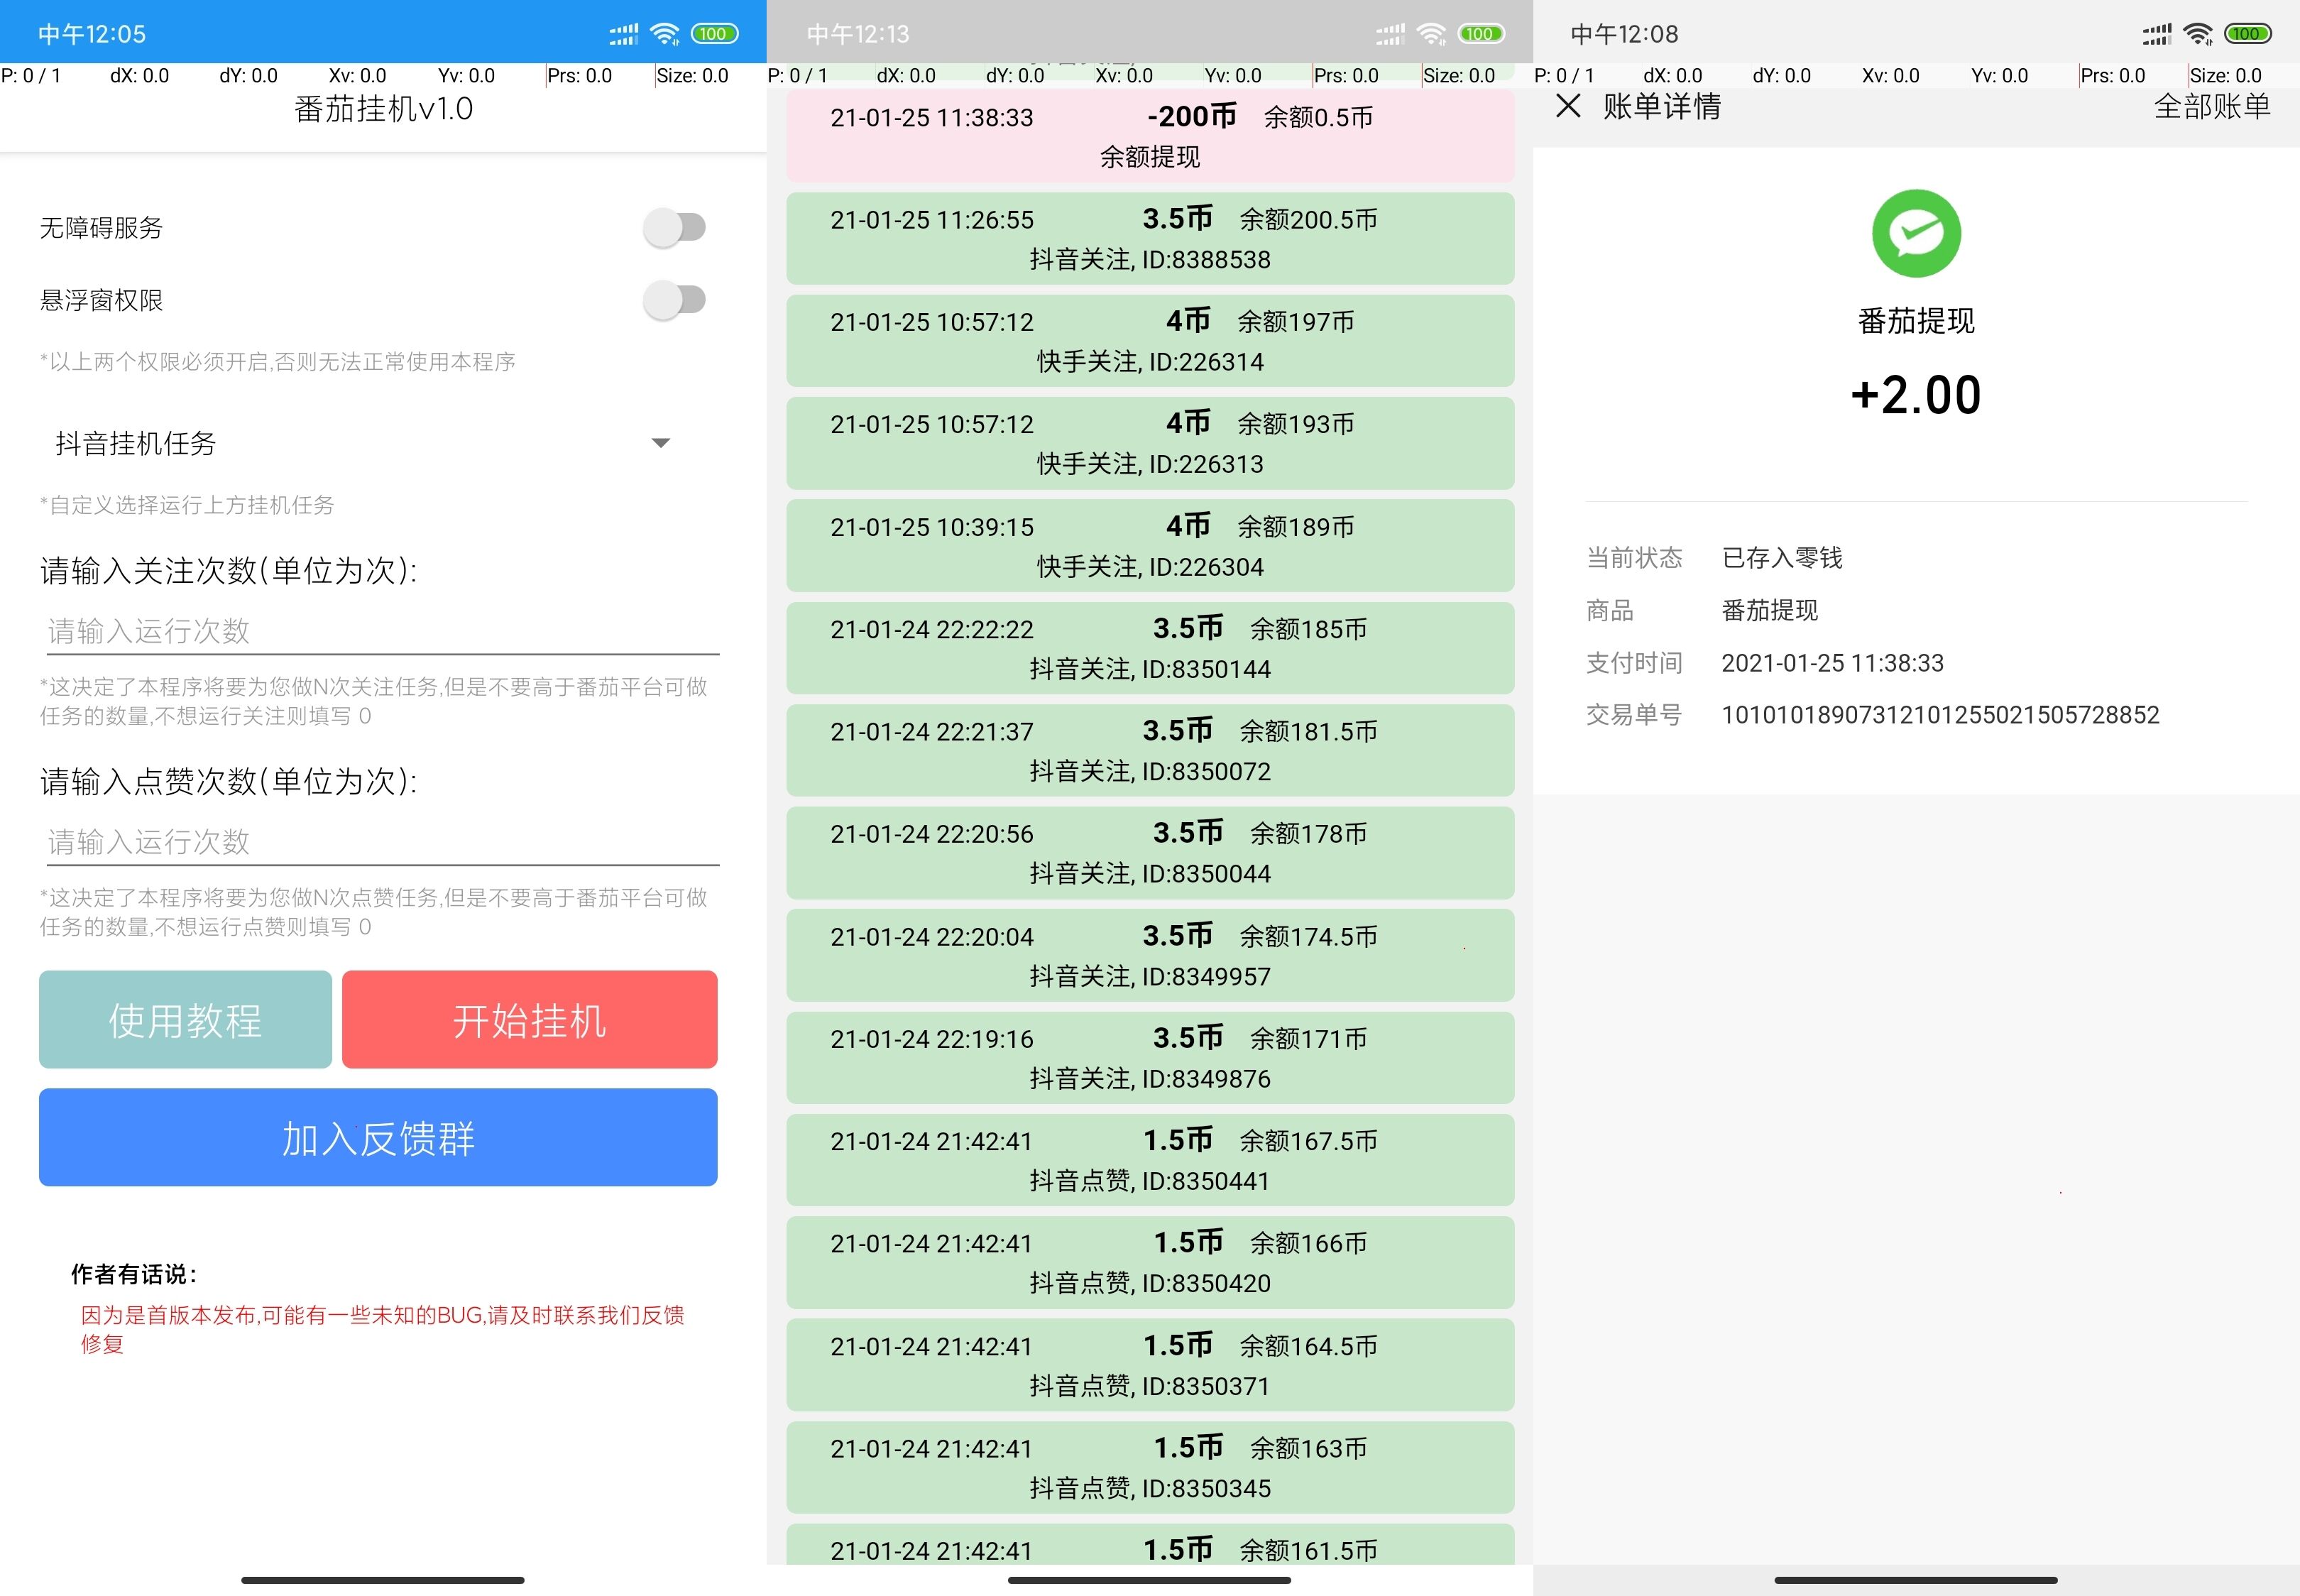Select the 余额提现 -200币 record
Image resolution: width=2300 pixels, height=1596 pixels.
point(1149,135)
